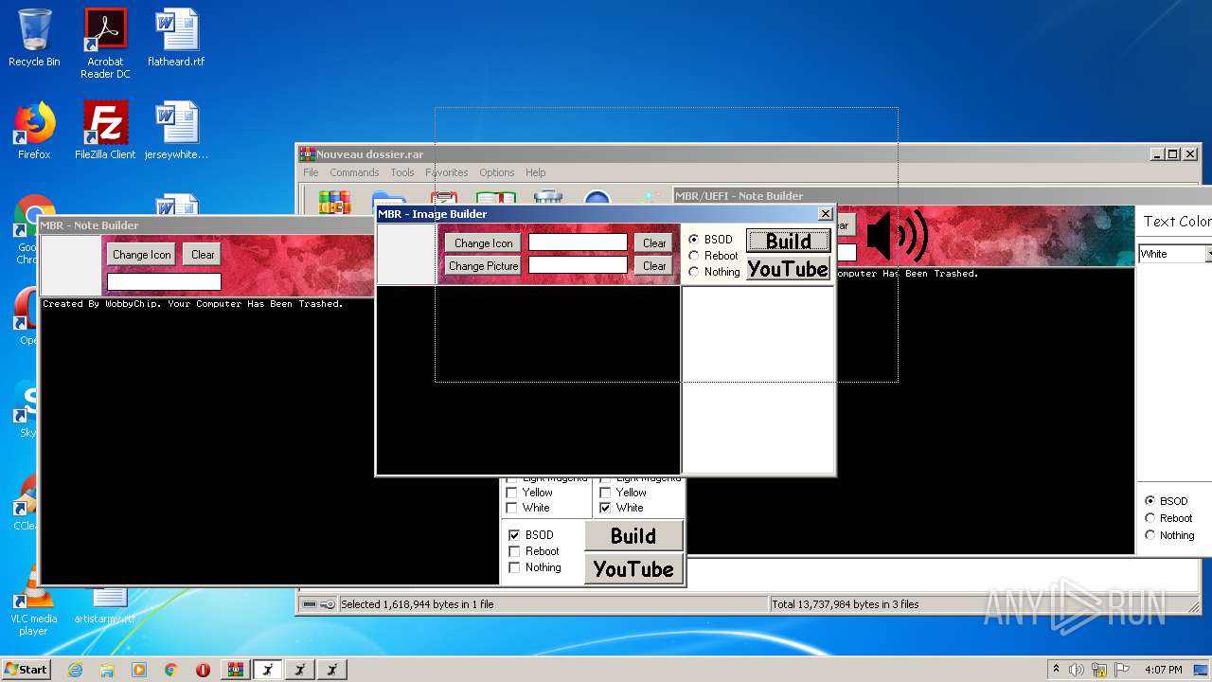This screenshot has height=682, width=1212.
Task: Check the left-column Yellow checkbox
Action: pos(512,493)
